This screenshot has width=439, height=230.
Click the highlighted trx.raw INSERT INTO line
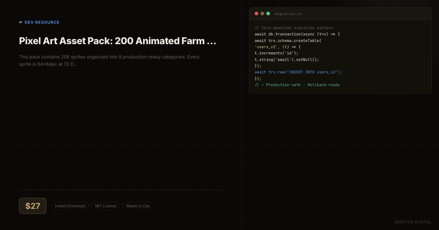click(x=299, y=72)
